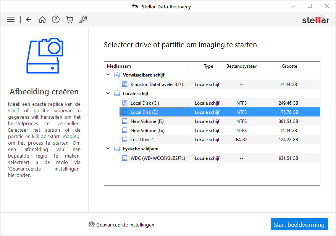Viewport: 336px width, 236px height.
Task: Collapse the Verwisselbare schijf group
Action: (108, 75)
